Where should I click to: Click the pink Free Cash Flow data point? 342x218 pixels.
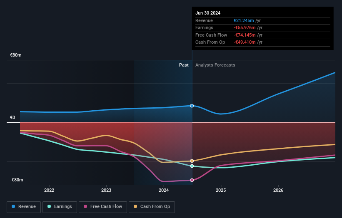tap(192, 180)
